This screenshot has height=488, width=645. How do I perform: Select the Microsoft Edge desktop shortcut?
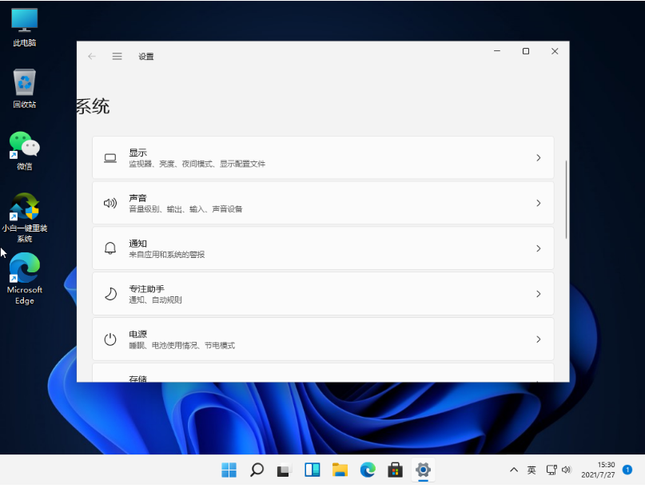(24, 278)
